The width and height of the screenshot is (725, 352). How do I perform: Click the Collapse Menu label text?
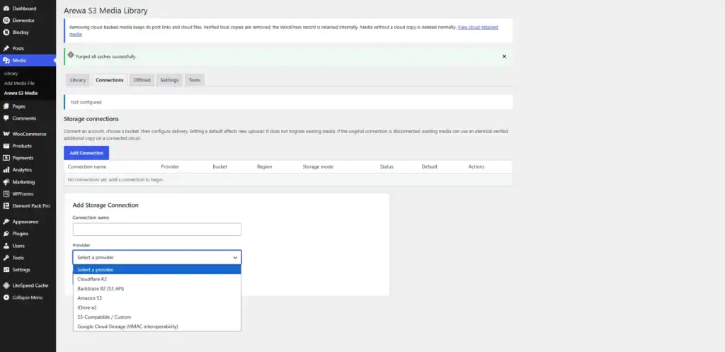(28, 297)
